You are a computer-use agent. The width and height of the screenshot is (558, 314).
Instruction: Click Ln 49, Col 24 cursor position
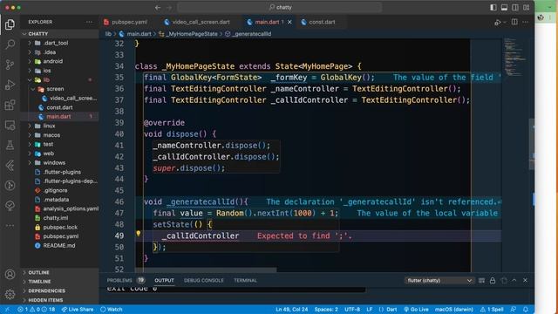tap(291, 310)
